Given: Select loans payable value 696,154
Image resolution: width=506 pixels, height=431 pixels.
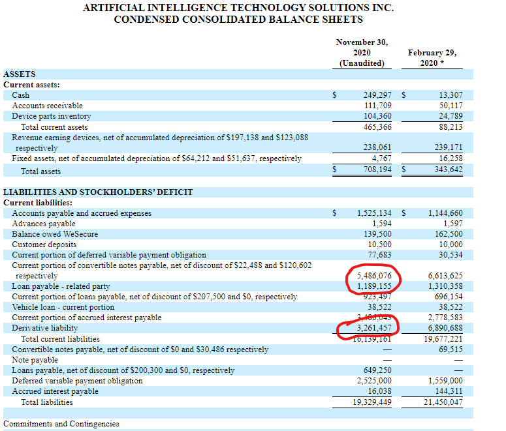Looking at the screenshot, I should tap(449, 297).
